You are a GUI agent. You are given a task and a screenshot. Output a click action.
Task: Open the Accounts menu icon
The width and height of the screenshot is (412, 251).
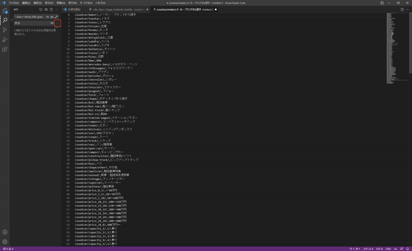[5, 232]
